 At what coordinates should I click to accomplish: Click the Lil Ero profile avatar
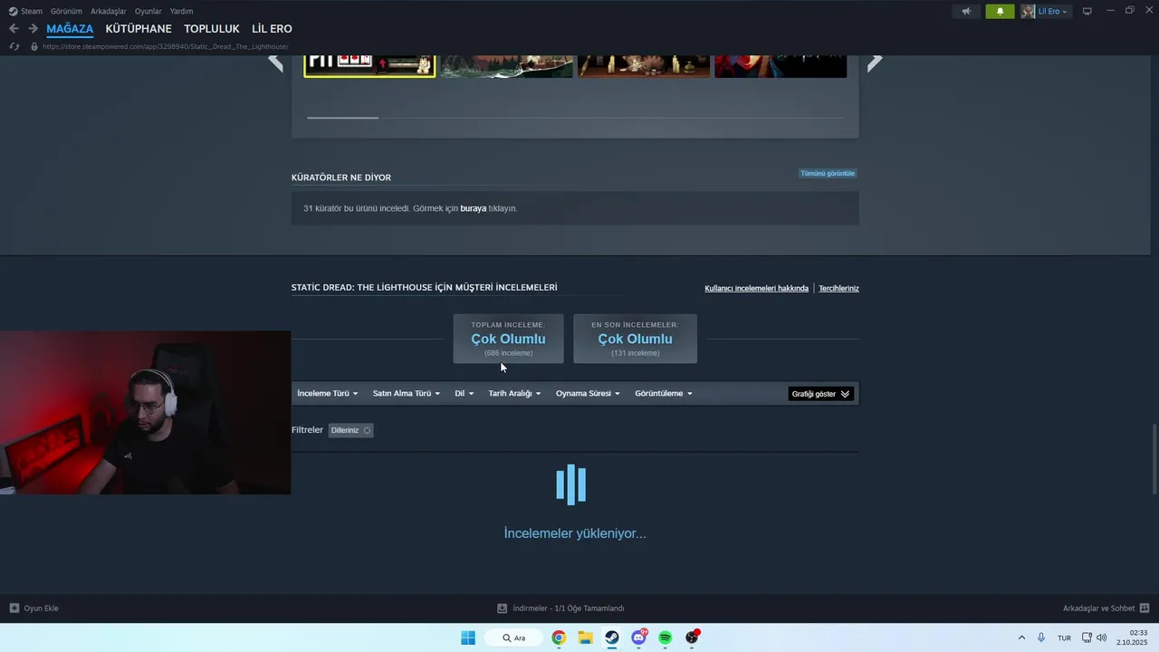point(1028,11)
